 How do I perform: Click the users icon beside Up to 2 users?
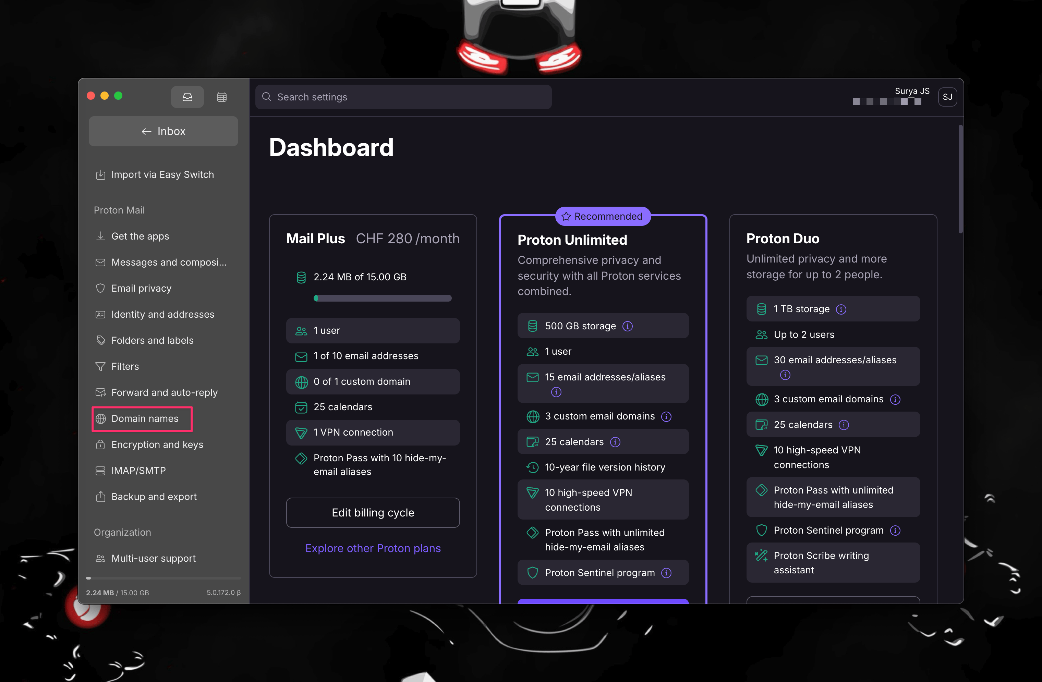click(x=761, y=335)
